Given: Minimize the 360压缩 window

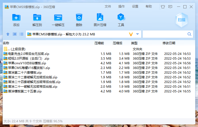Looking at the screenshot, I should coord(179,7).
